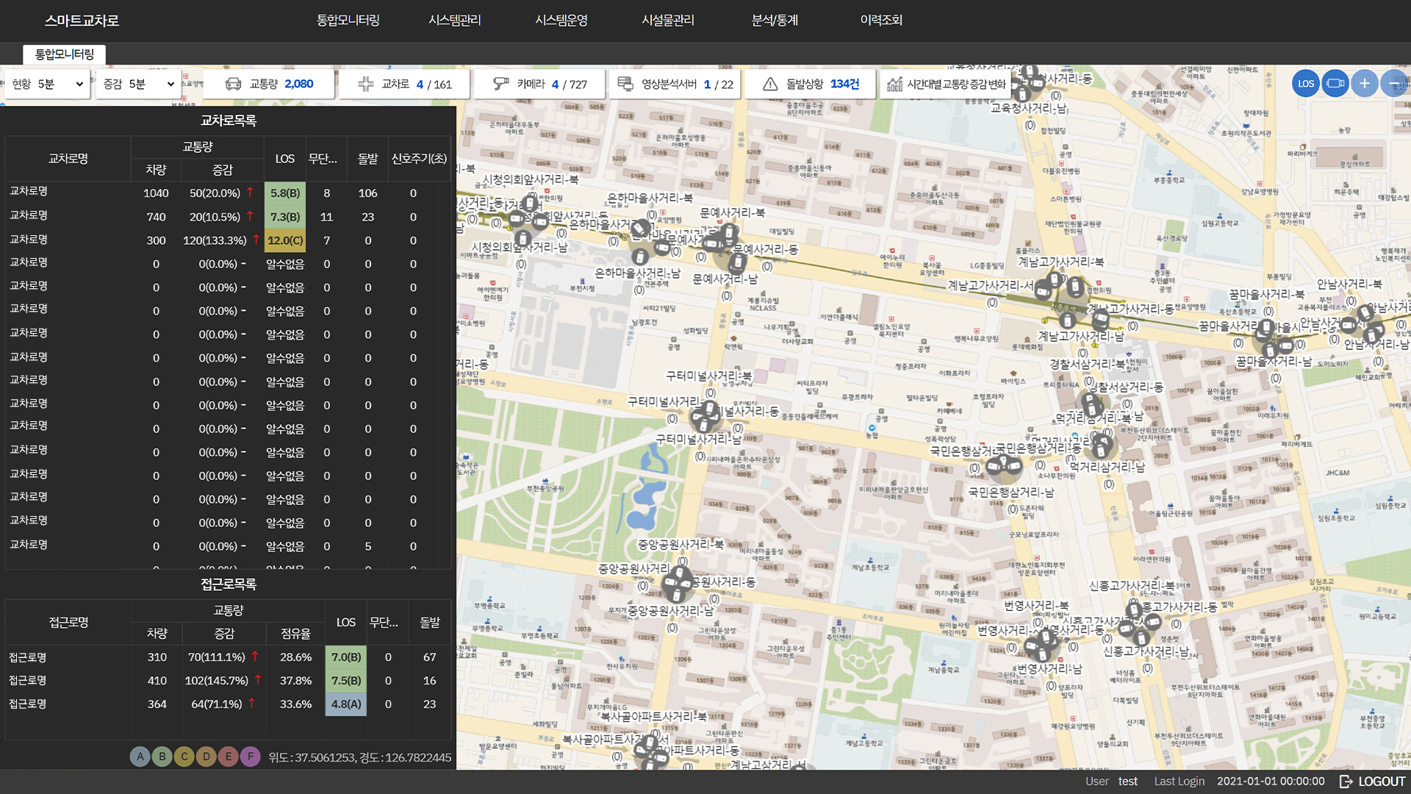
Task: Click the 돌발상황 134건 summary
Action: [x=811, y=84]
